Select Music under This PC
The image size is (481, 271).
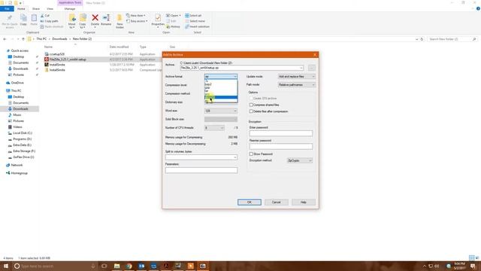click(17, 115)
